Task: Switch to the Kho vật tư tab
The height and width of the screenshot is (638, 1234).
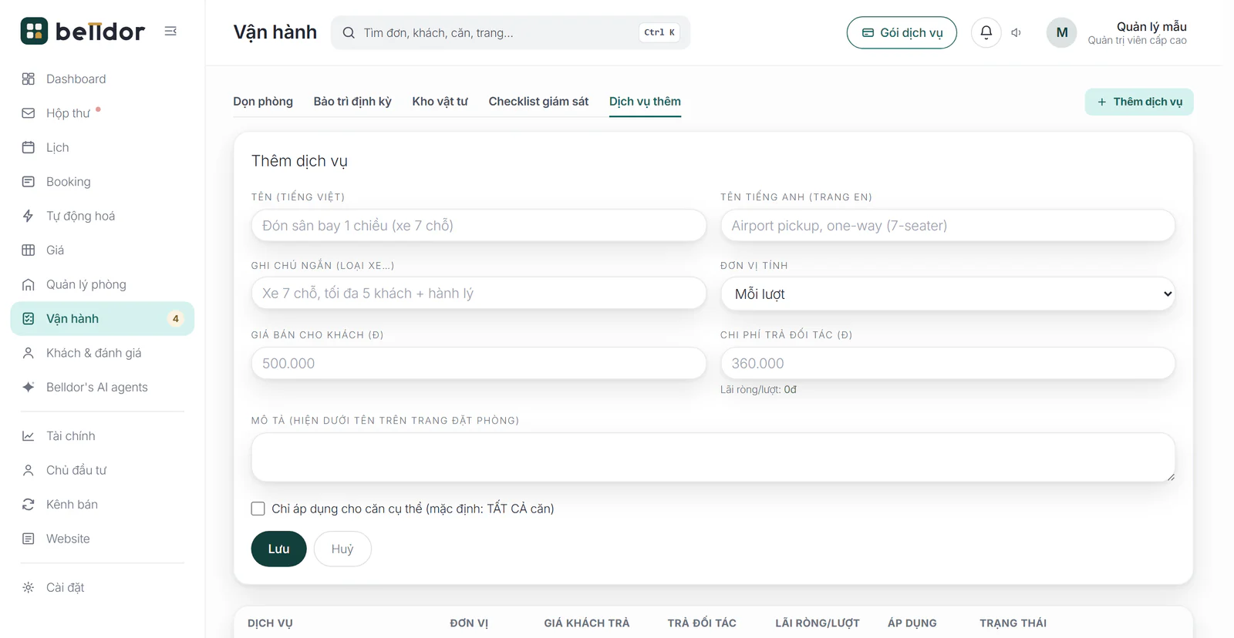Action: coord(440,102)
